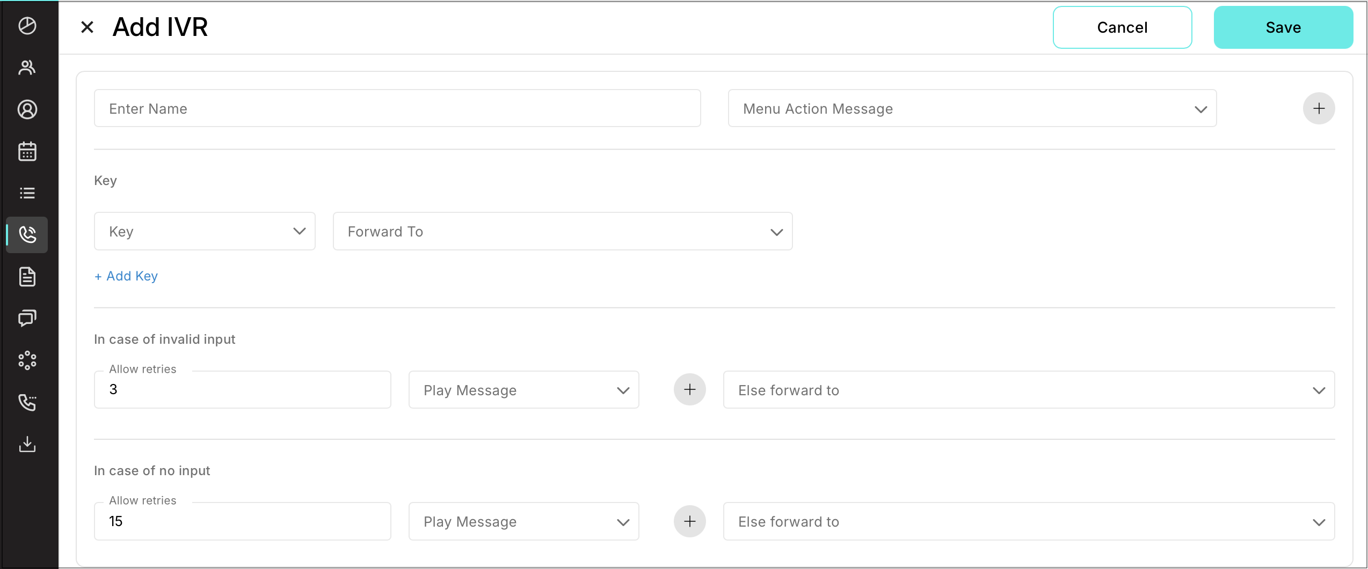Expand the Forward To dropdown

pos(562,232)
